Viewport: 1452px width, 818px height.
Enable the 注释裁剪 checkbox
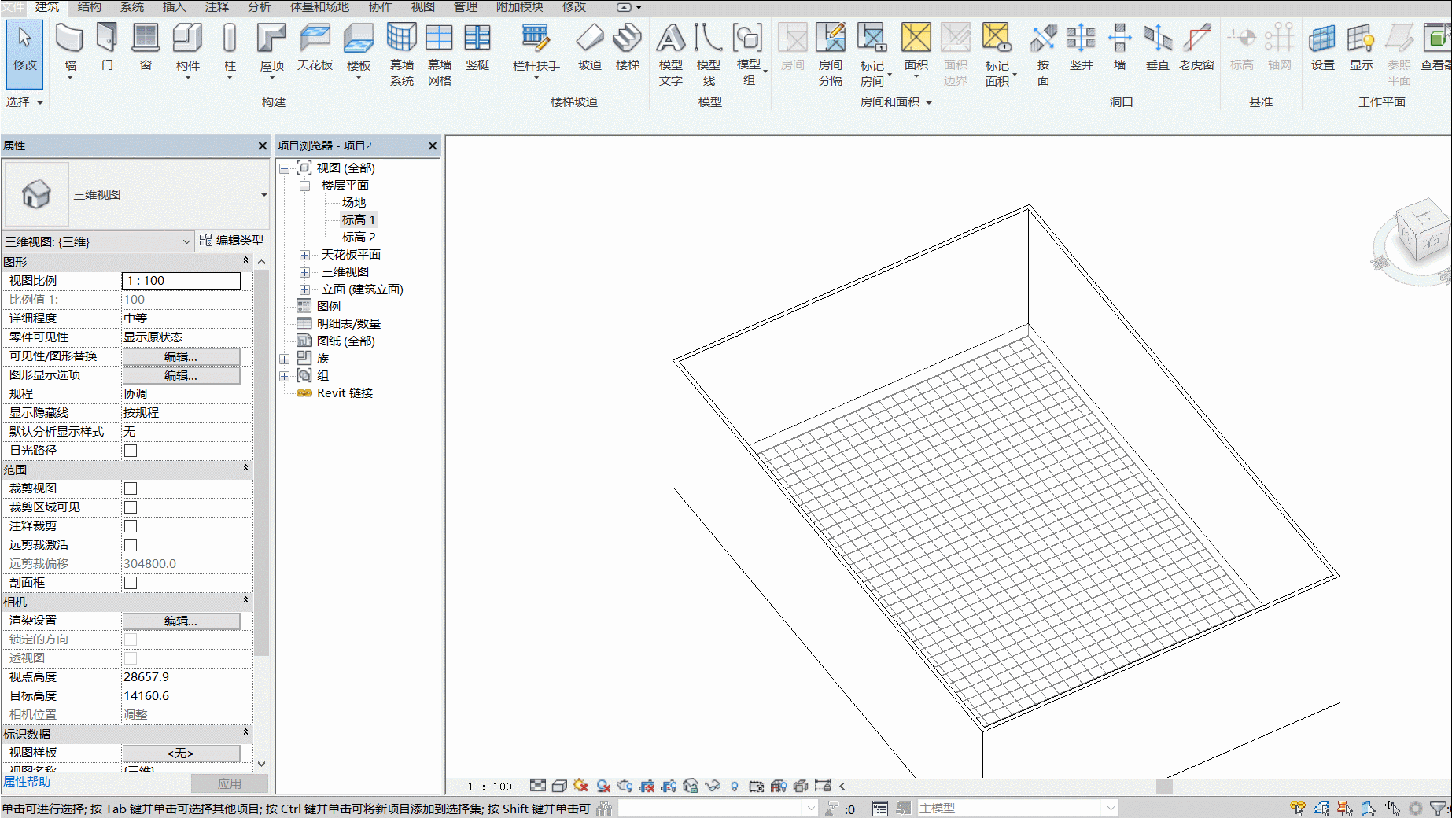pyautogui.click(x=131, y=526)
